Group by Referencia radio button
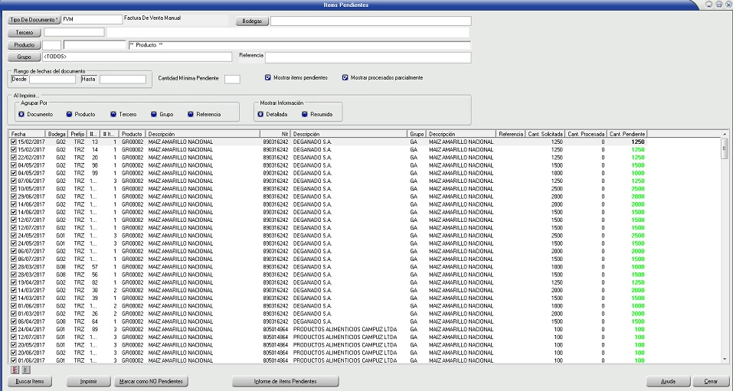 tap(191, 114)
